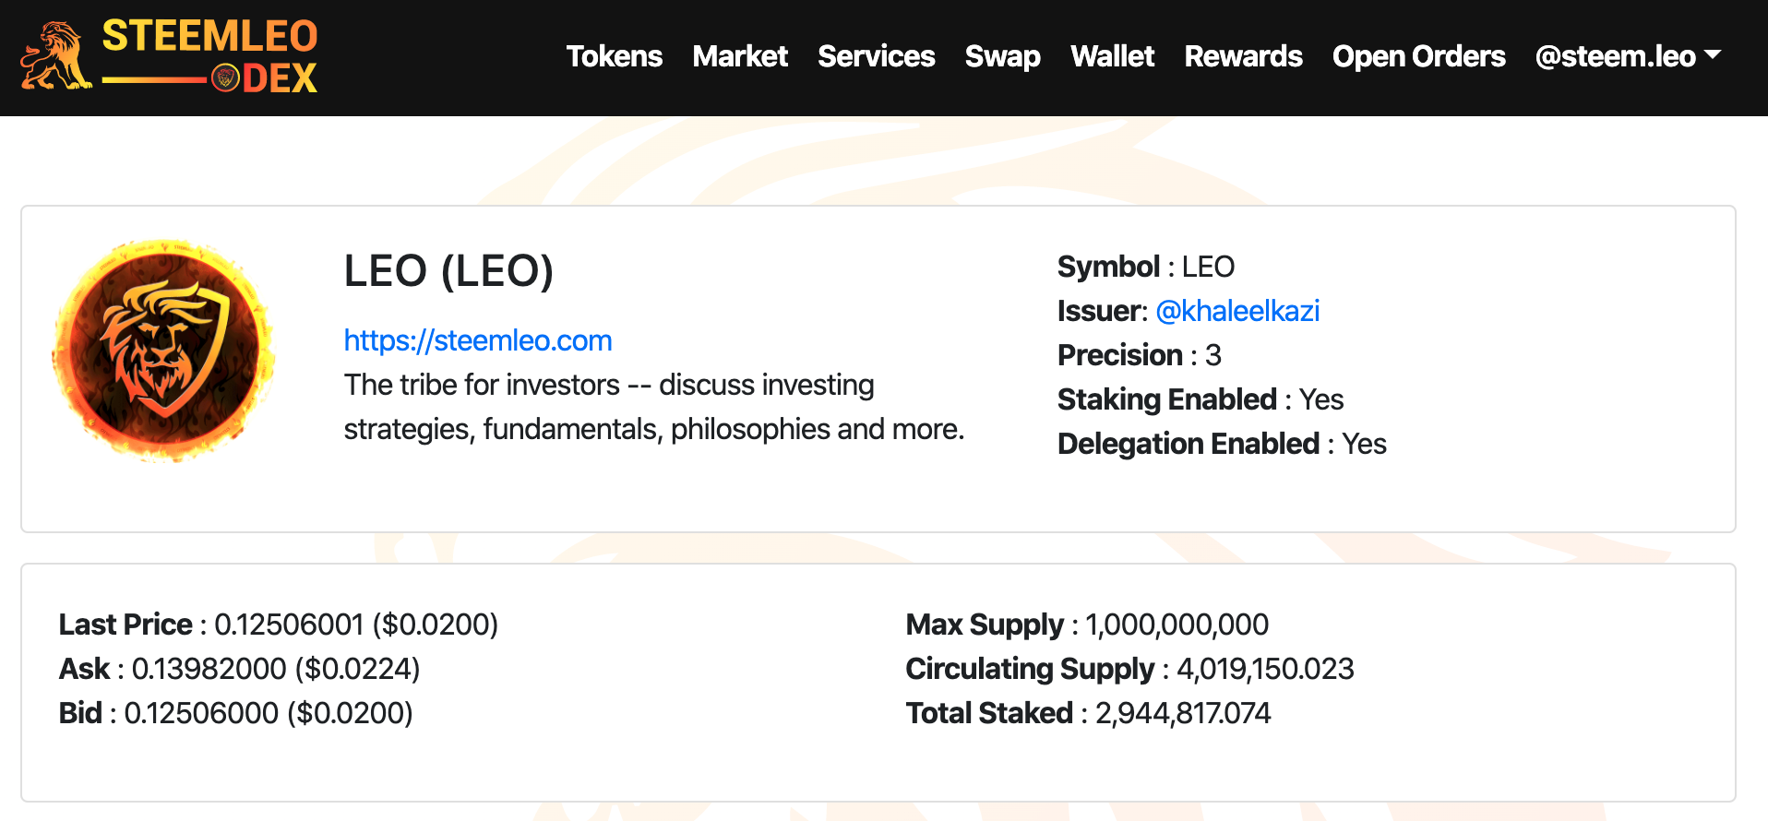Image resolution: width=1768 pixels, height=821 pixels.
Task: Click the Symbol : LEO line
Action: pos(1146,267)
